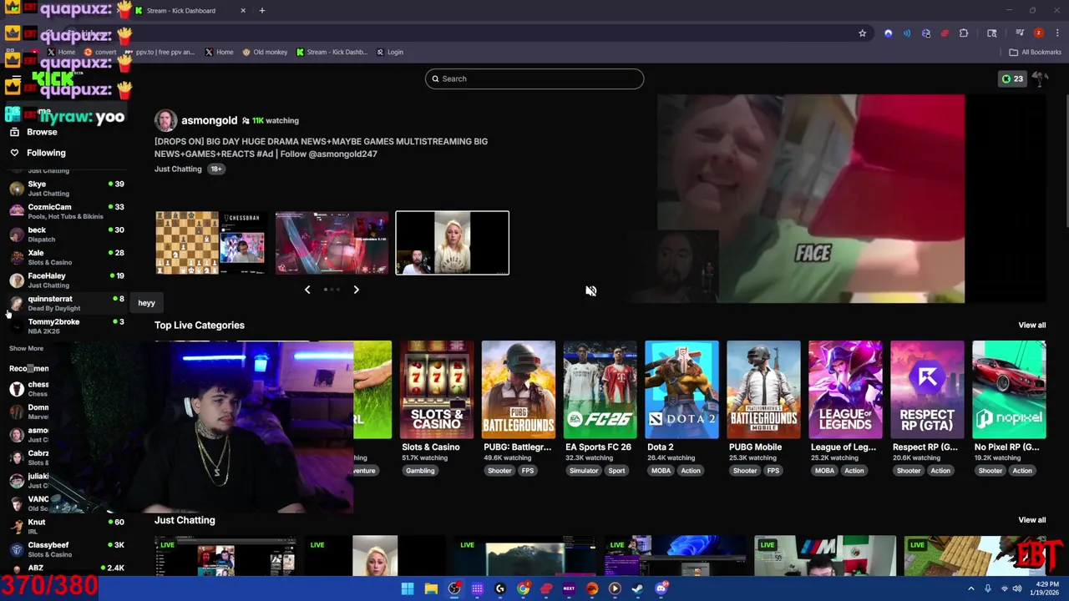Open Google Chrome from the taskbar
The image size is (1069, 601).
pos(523,588)
